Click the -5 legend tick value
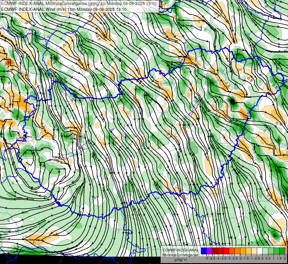Image resolution: width=288 pixels, height=264 pixels. click(x=207, y=258)
